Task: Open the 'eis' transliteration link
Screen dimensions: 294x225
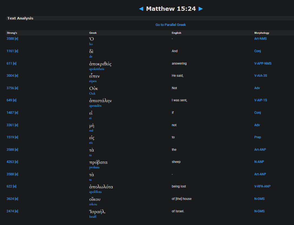Action: tap(91, 143)
